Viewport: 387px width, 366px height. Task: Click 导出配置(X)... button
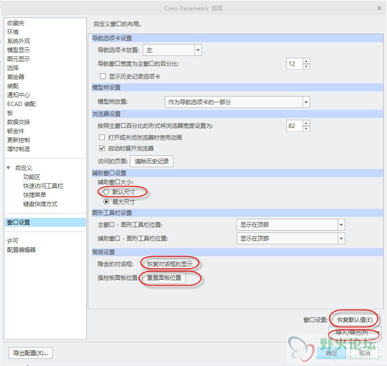tap(31, 353)
